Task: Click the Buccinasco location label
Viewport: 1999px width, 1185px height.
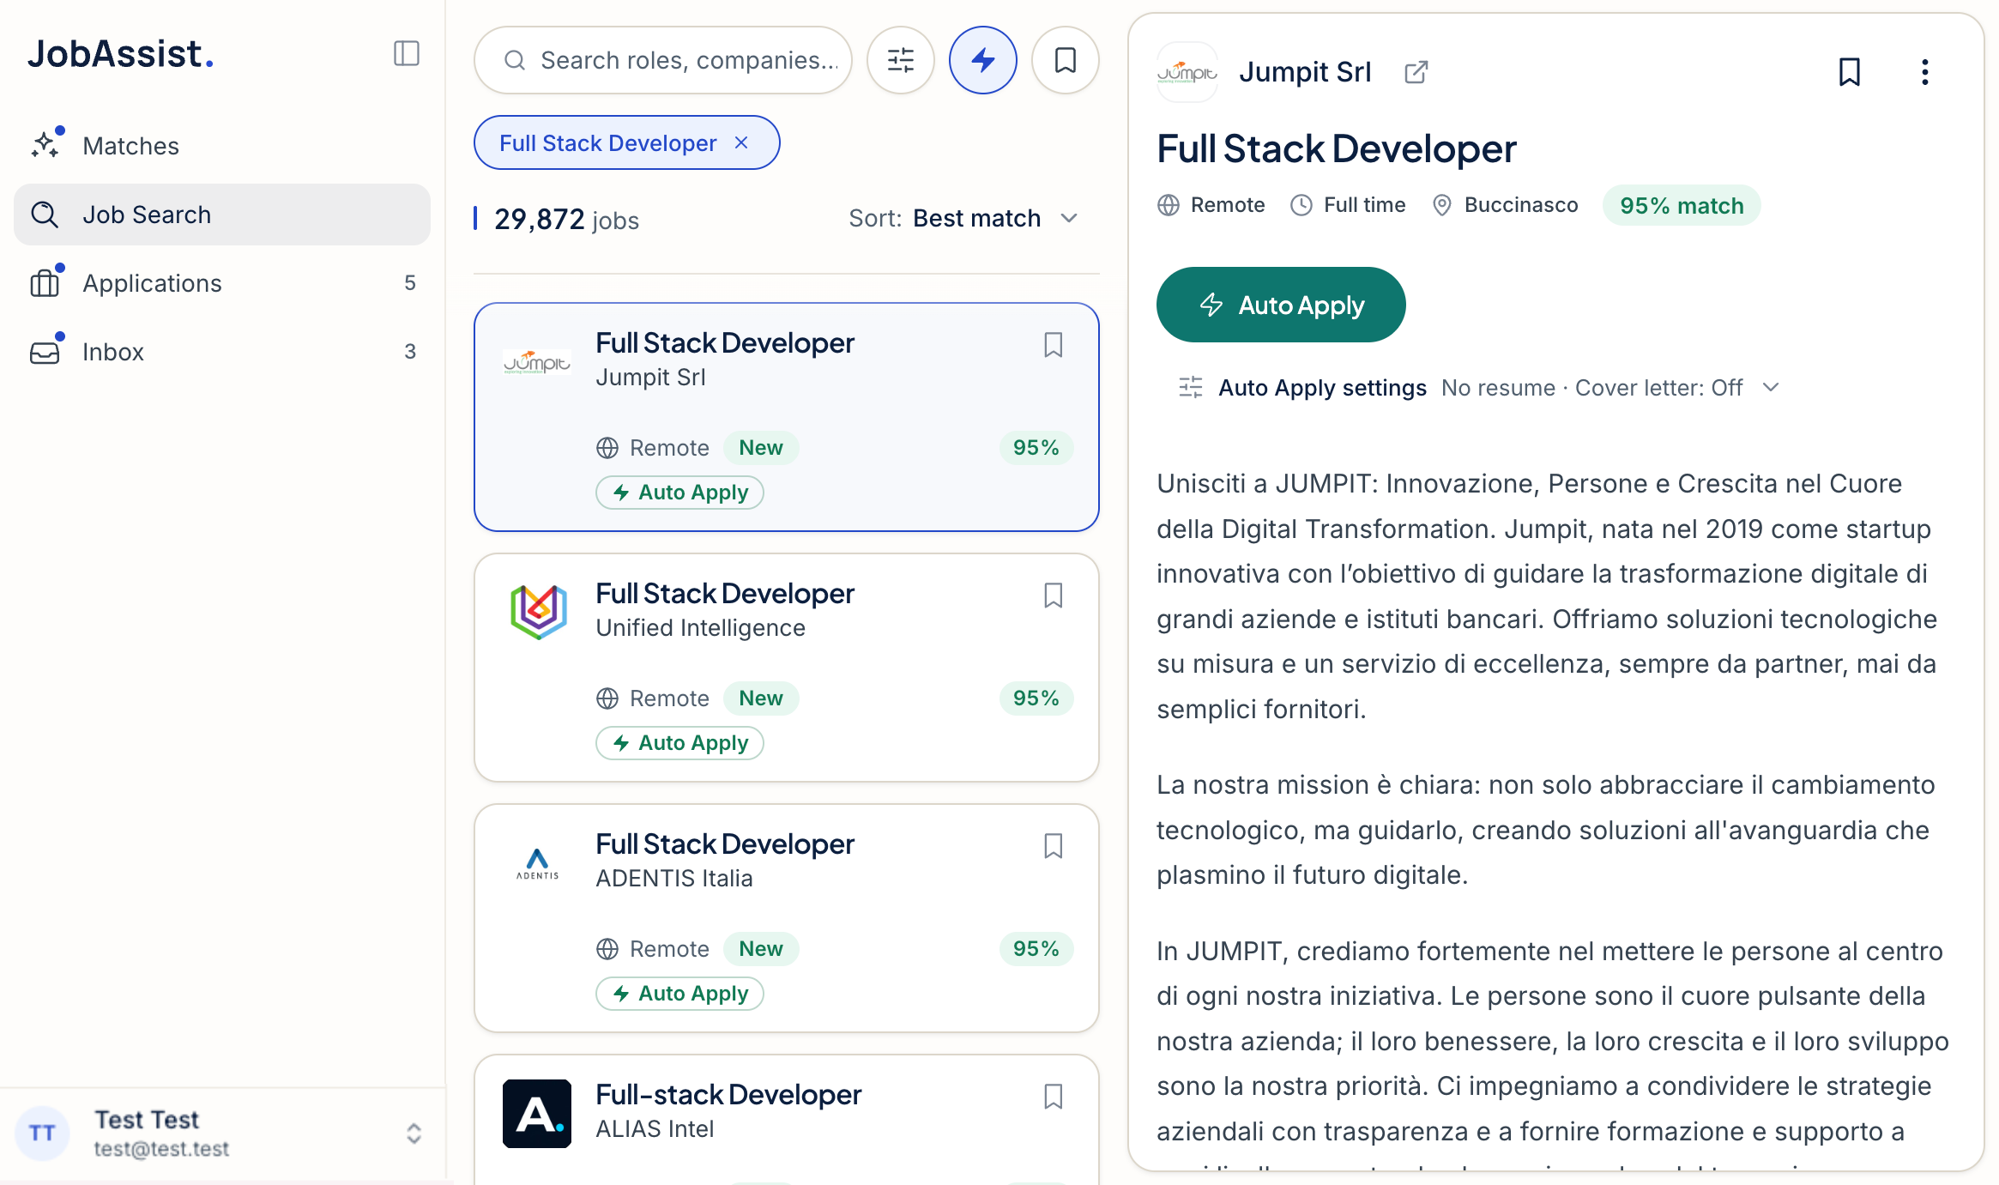Action: click(1521, 205)
